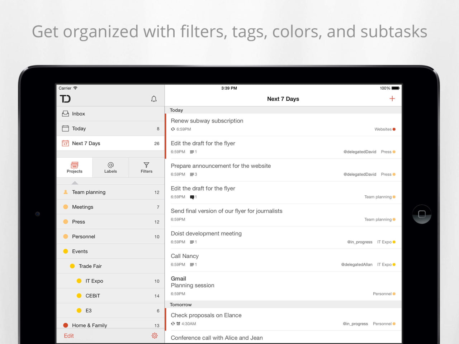Click the Todoist logo
Image resolution: width=459 pixels, height=344 pixels.
(x=66, y=99)
